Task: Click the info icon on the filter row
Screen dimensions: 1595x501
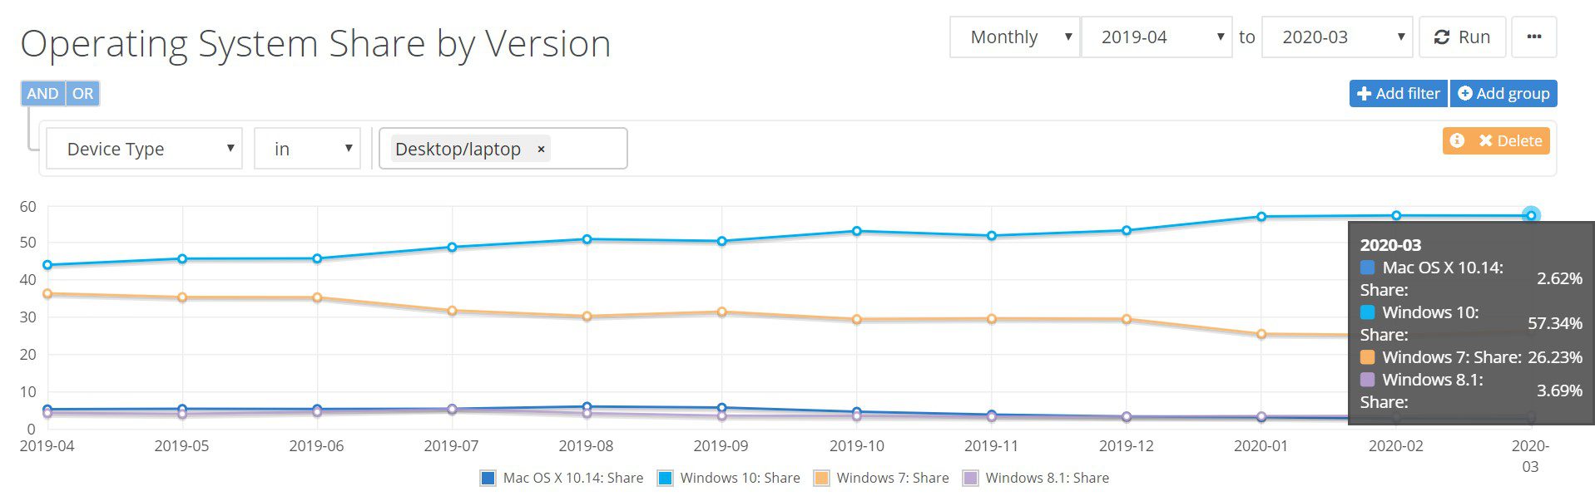Action: pyautogui.click(x=1457, y=141)
